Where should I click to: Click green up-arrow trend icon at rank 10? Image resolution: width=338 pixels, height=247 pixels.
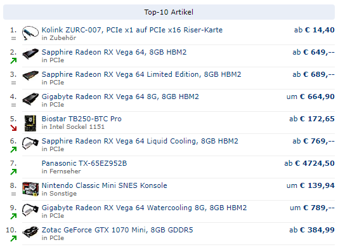point(13,238)
